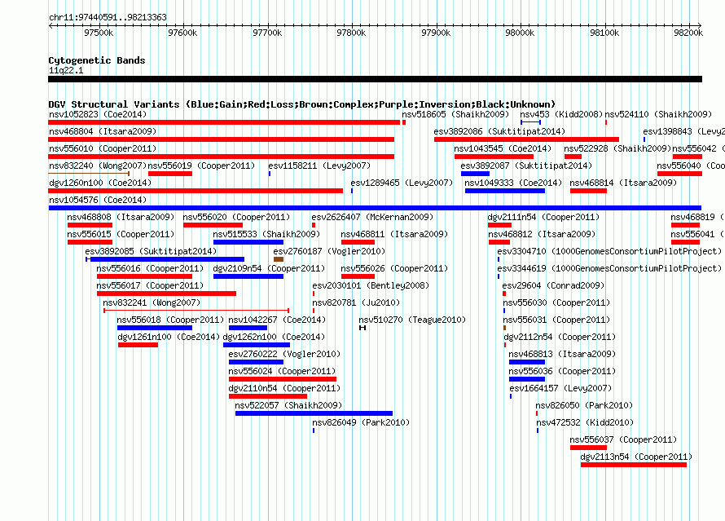Select esv3892087 (Suktitipat2014) label
This screenshot has height=521, width=725.
click(526, 166)
